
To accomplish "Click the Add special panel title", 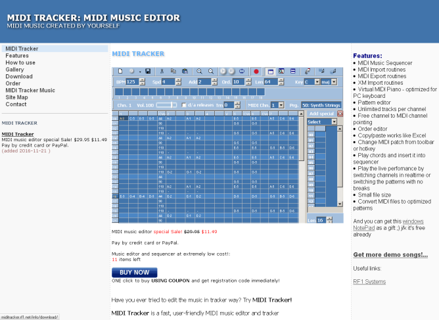I will tap(321, 114).
